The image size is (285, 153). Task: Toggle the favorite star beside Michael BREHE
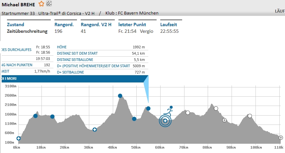pos(41,4)
